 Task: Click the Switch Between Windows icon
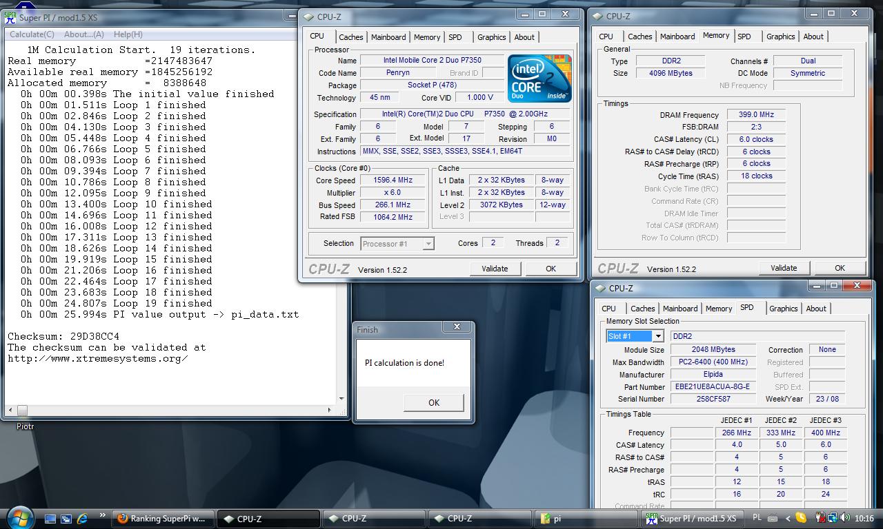66,519
